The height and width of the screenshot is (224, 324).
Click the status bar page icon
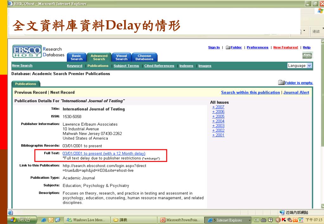click(10, 212)
